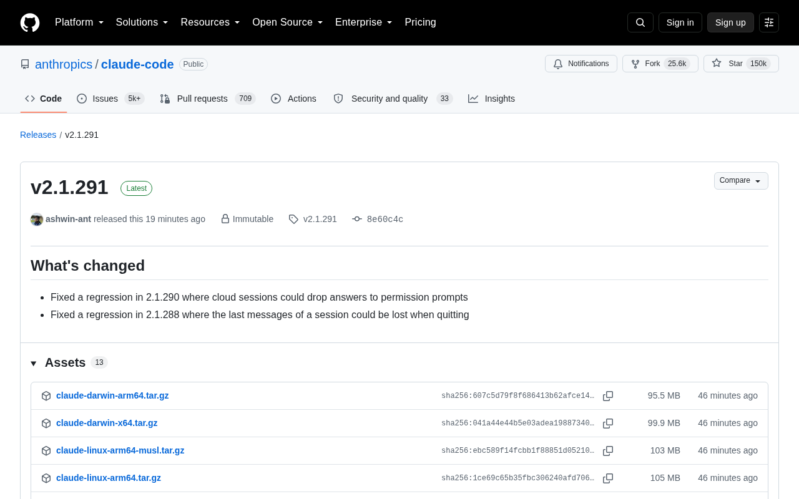Open the Compare dropdown
This screenshot has height=499, width=799.
coord(741,181)
